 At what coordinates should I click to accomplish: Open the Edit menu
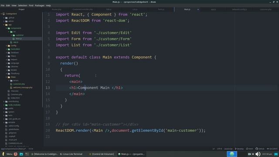[8, 6]
